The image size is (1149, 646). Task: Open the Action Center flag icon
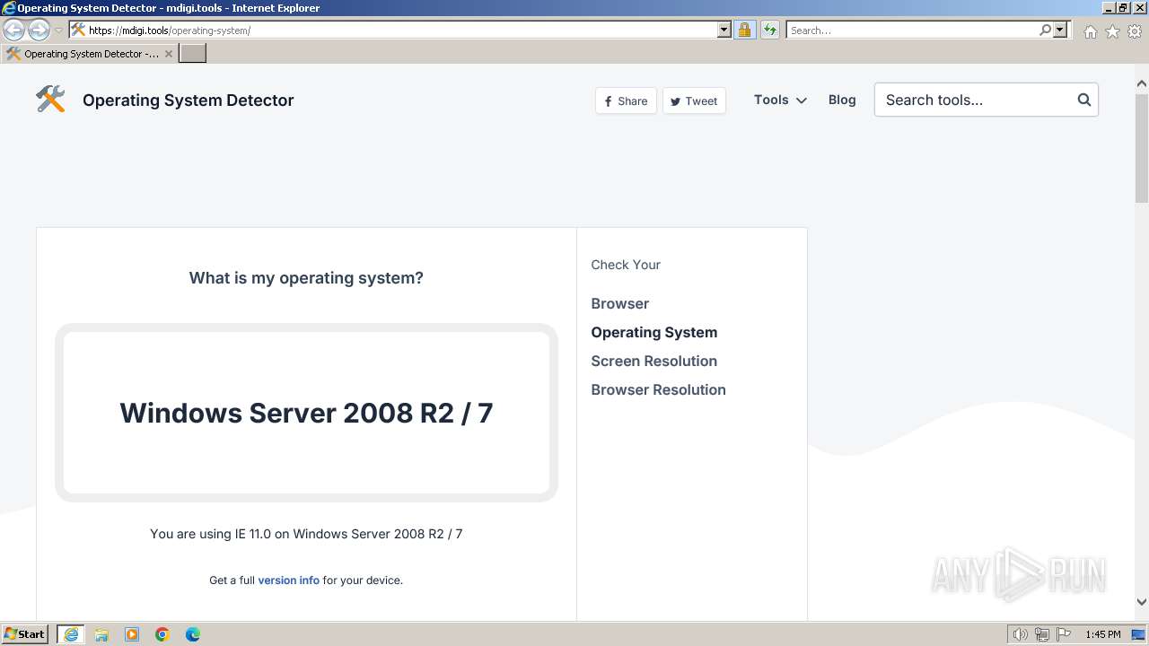pyautogui.click(x=1064, y=634)
